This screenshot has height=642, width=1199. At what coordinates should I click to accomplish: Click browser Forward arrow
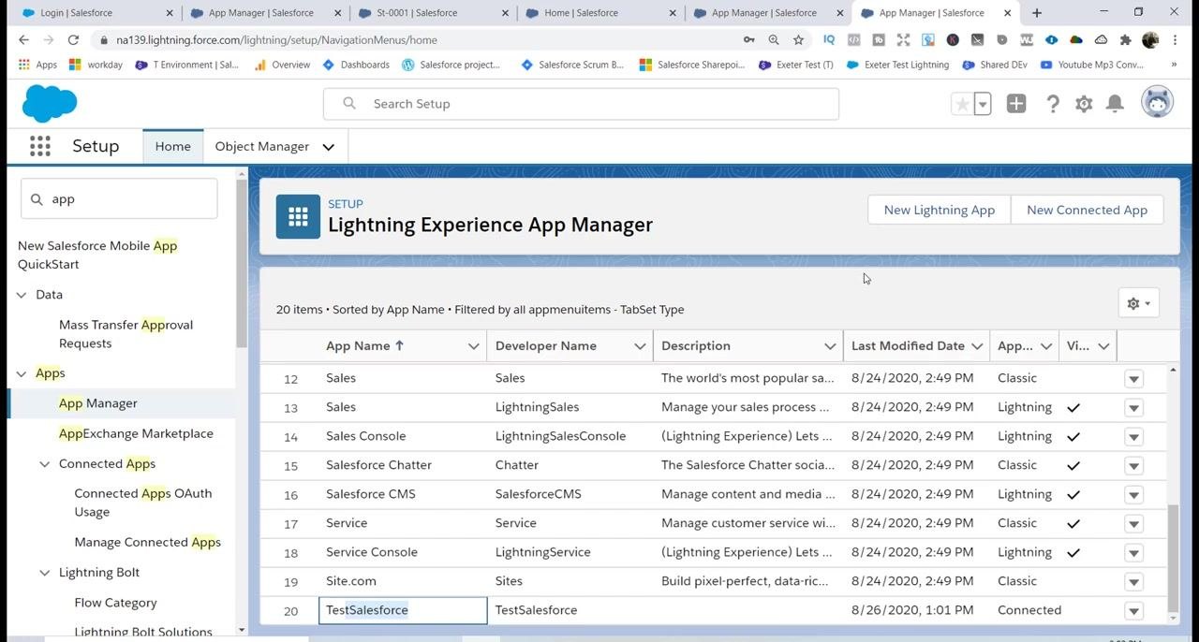tap(49, 40)
